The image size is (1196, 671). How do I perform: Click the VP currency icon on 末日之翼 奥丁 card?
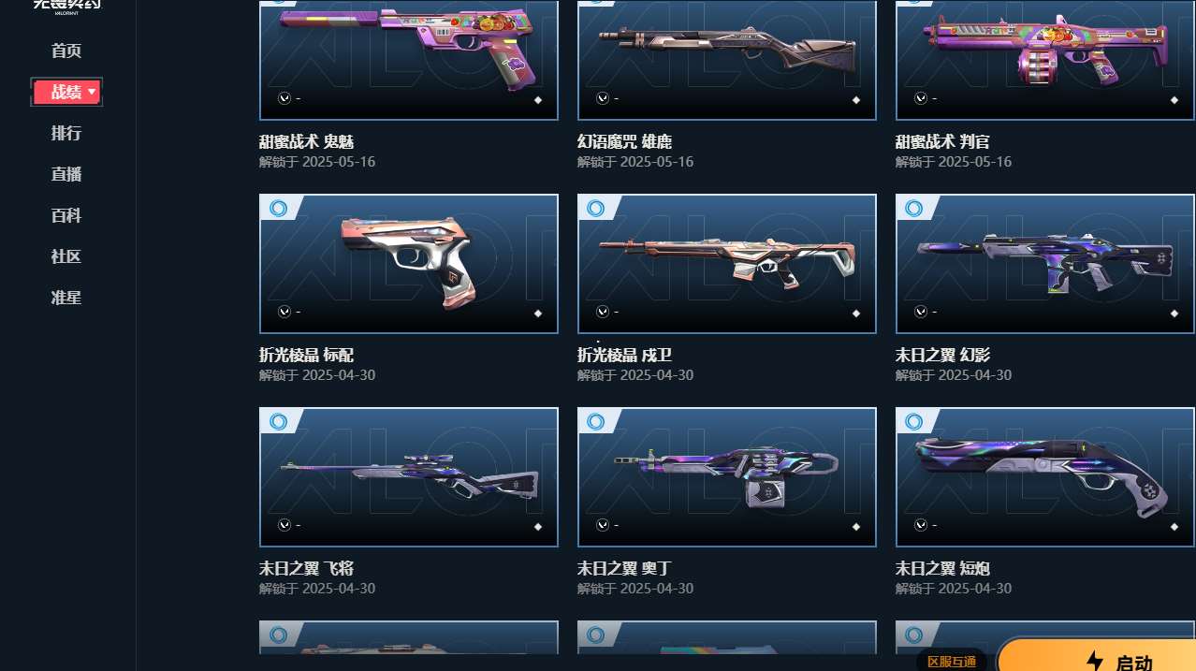pyautogui.click(x=603, y=525)
